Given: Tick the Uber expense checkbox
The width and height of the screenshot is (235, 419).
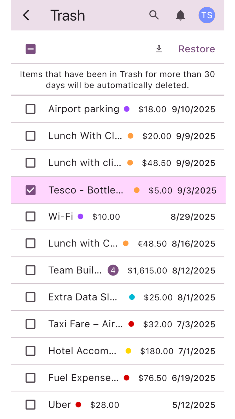Looking at the screenshot, I should tap(31, 405).
